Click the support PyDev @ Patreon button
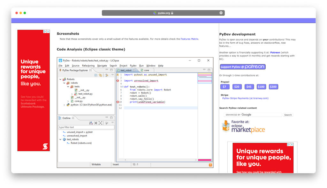This screenshot has width=327, height=188. click(242, 67)
